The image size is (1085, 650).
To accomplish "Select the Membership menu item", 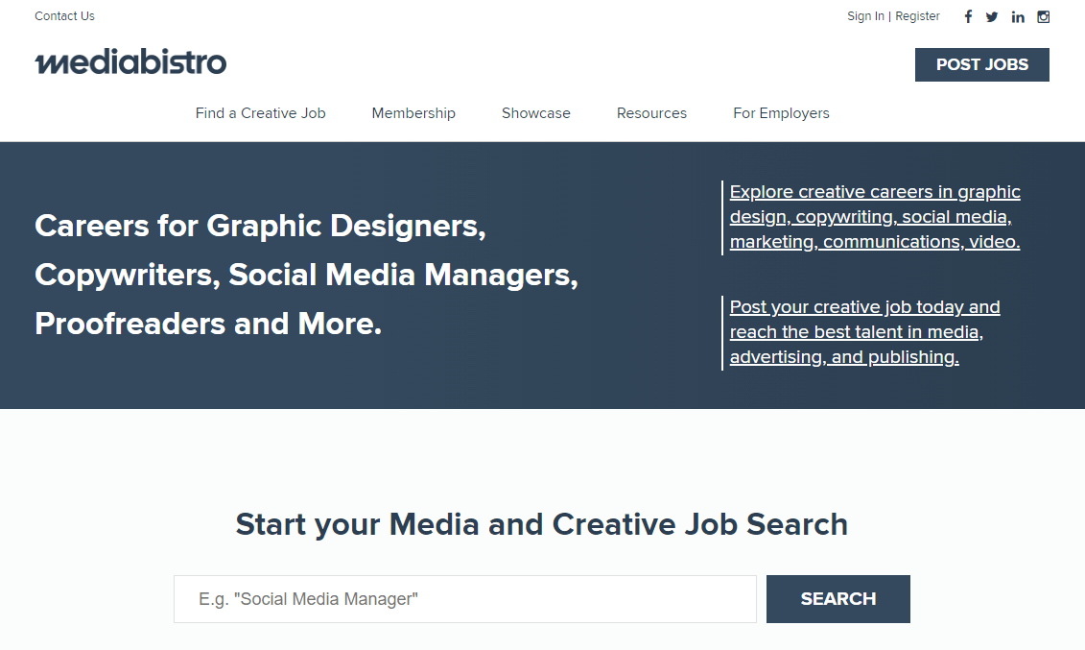I will pos(413,113).
